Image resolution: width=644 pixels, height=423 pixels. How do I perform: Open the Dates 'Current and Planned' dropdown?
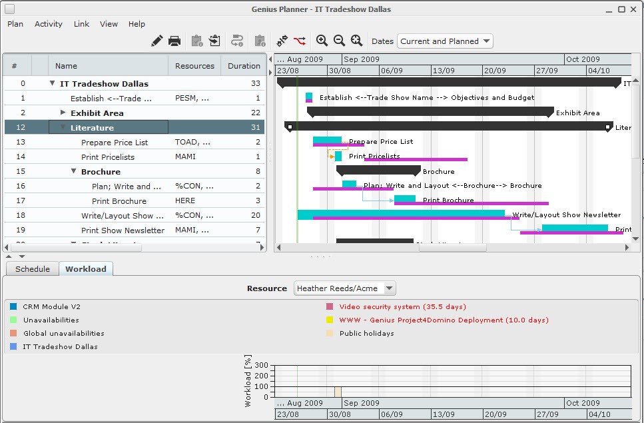(445, 41)
